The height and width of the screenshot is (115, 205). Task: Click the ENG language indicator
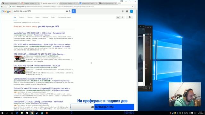pos(195,113)
